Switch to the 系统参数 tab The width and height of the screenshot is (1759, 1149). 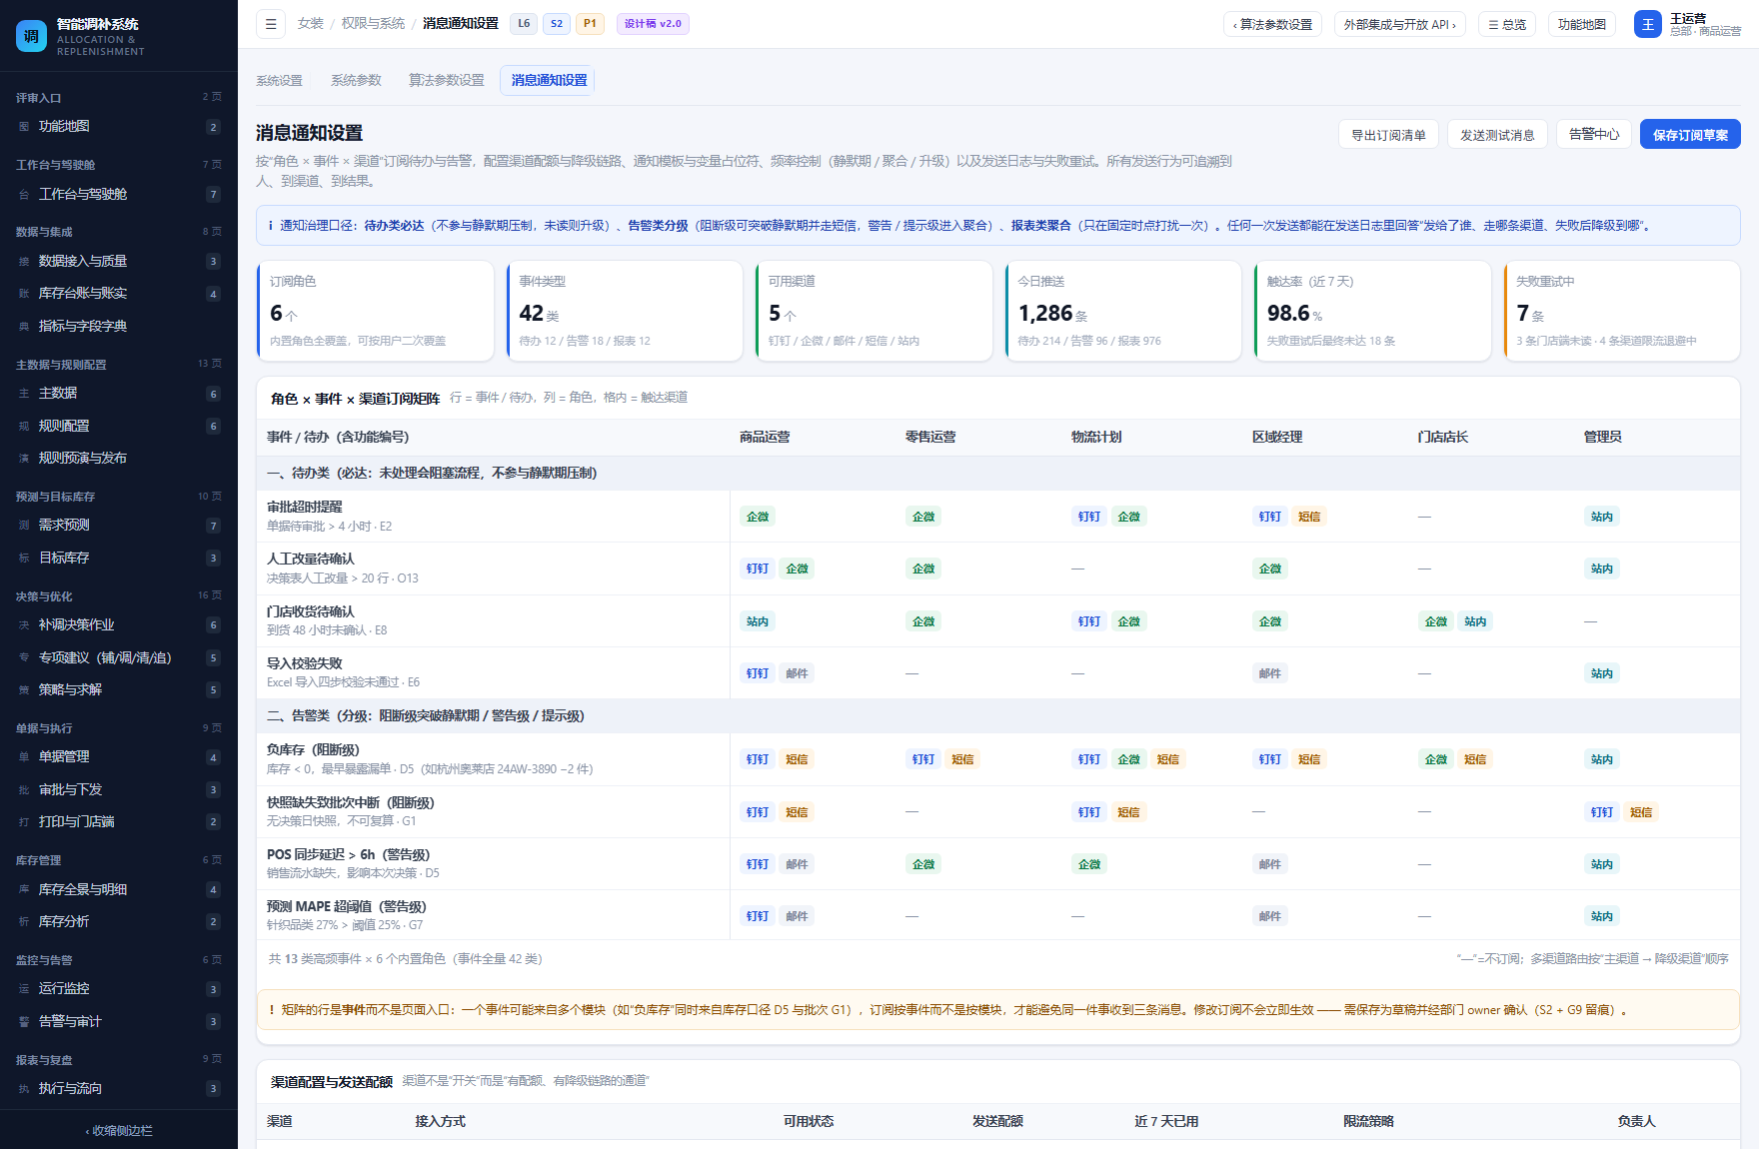[356, 80]
